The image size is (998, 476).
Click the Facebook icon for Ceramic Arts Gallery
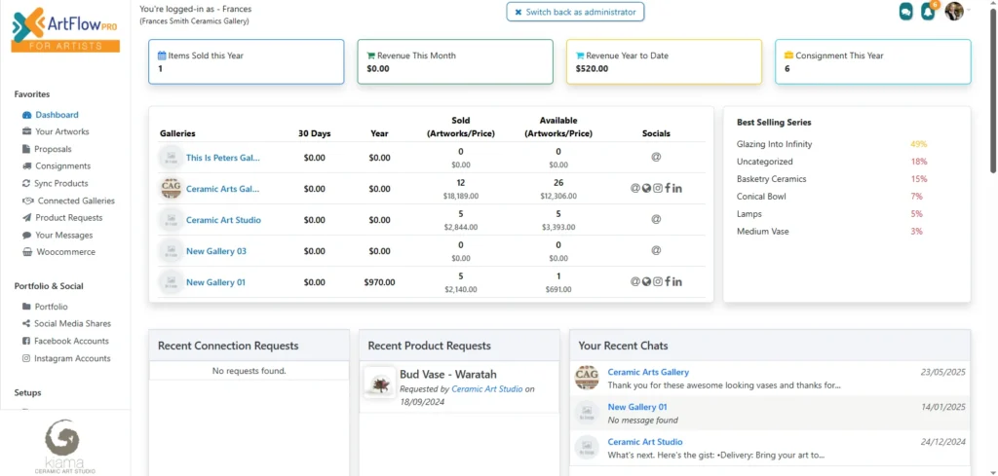pyautogui.click(x=668, y=188)
